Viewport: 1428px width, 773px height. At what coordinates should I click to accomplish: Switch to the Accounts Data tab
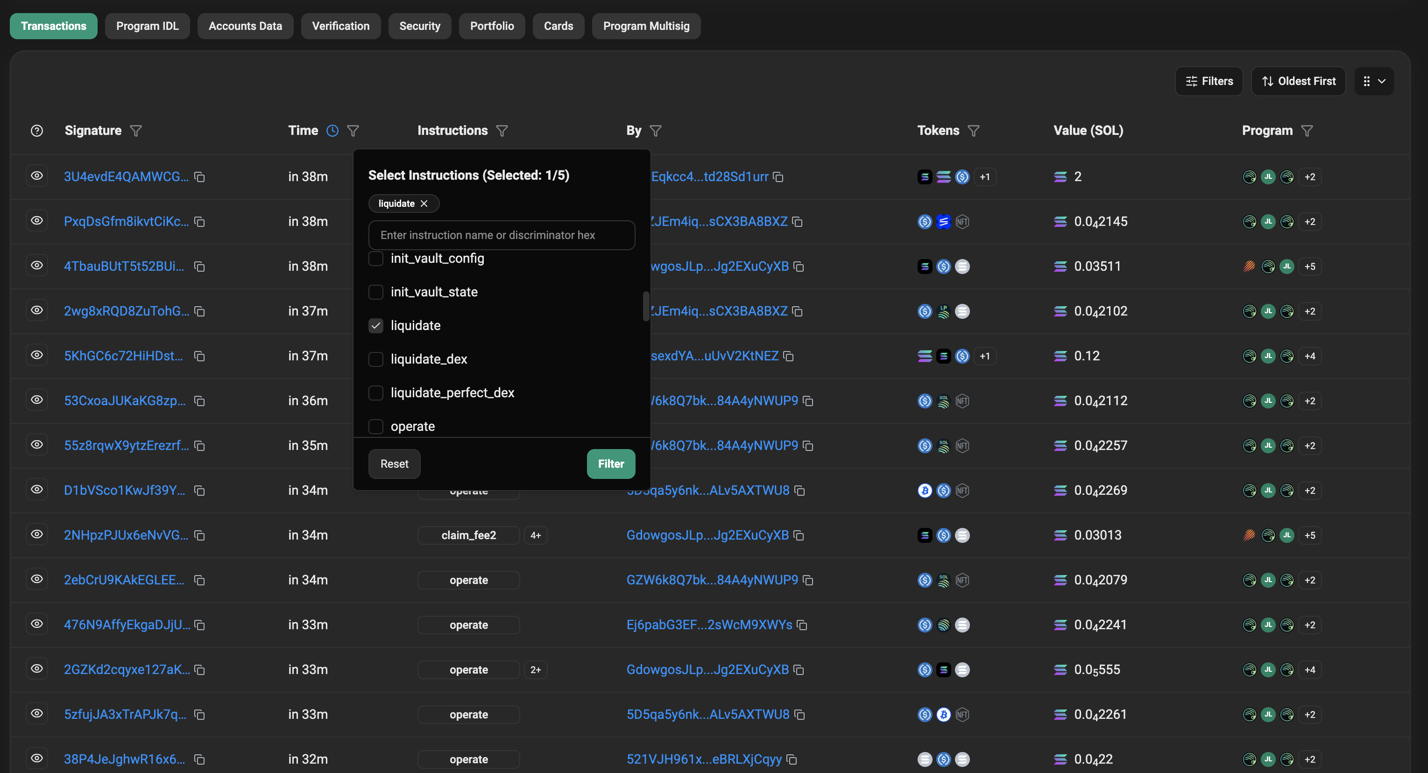pos(245,26)
